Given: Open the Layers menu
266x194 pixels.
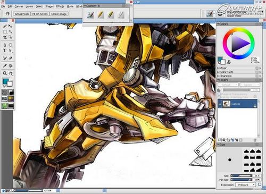Looking at the screenshot, I should [29, 6].
